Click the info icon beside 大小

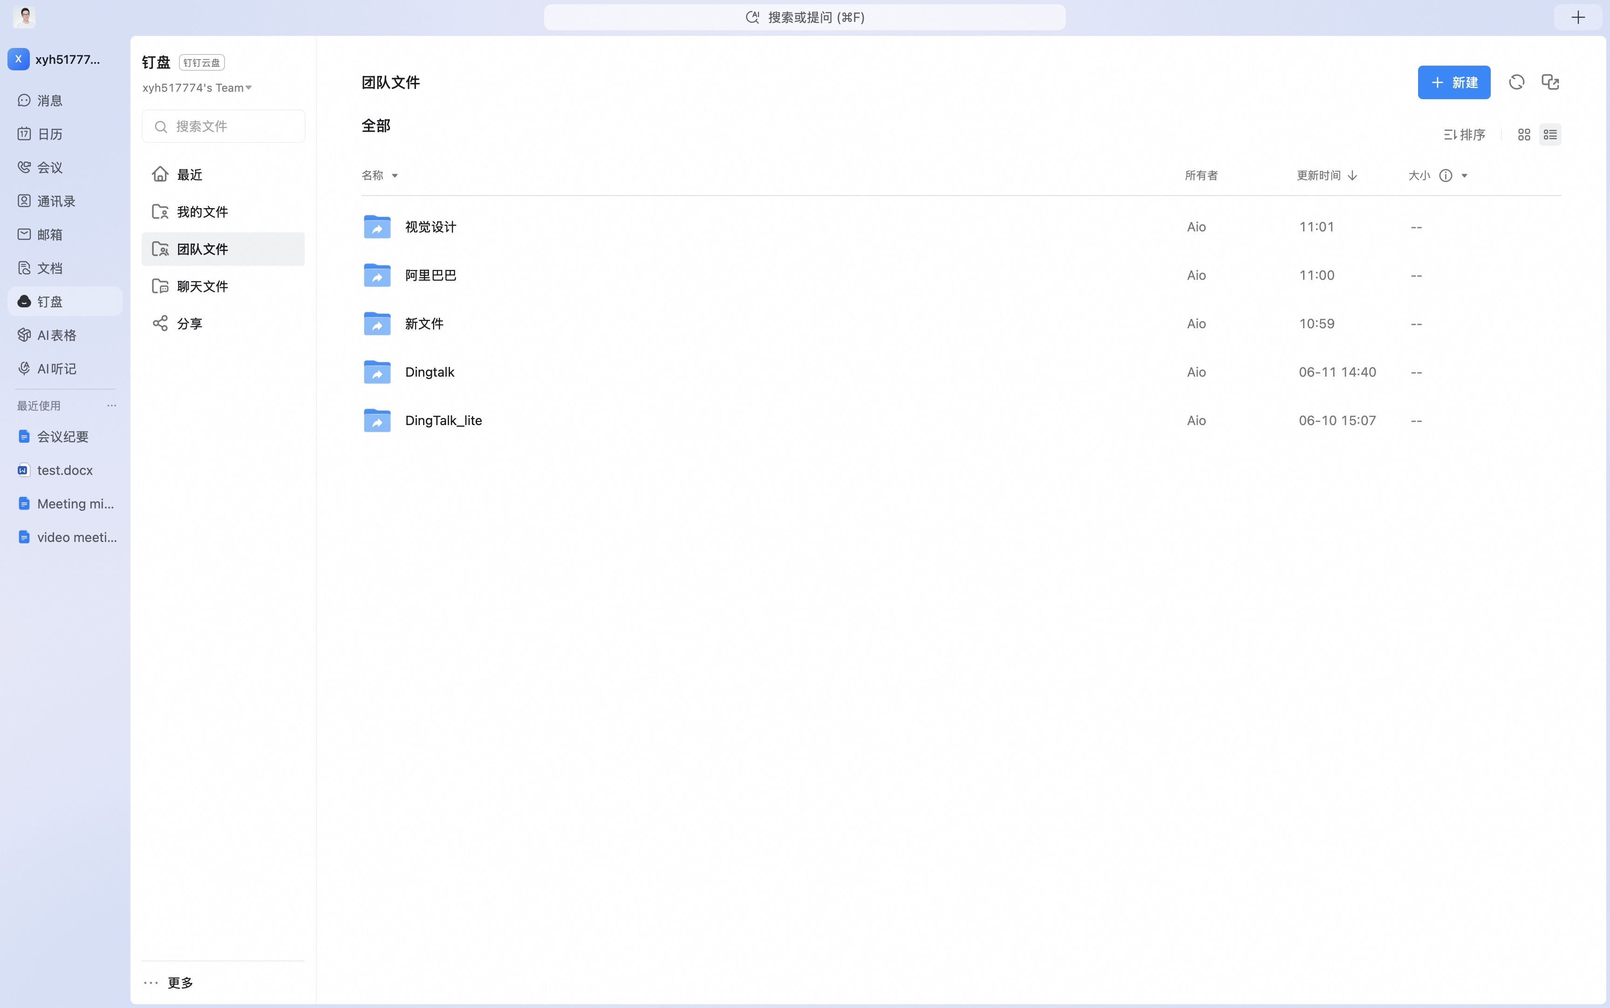1445,176
